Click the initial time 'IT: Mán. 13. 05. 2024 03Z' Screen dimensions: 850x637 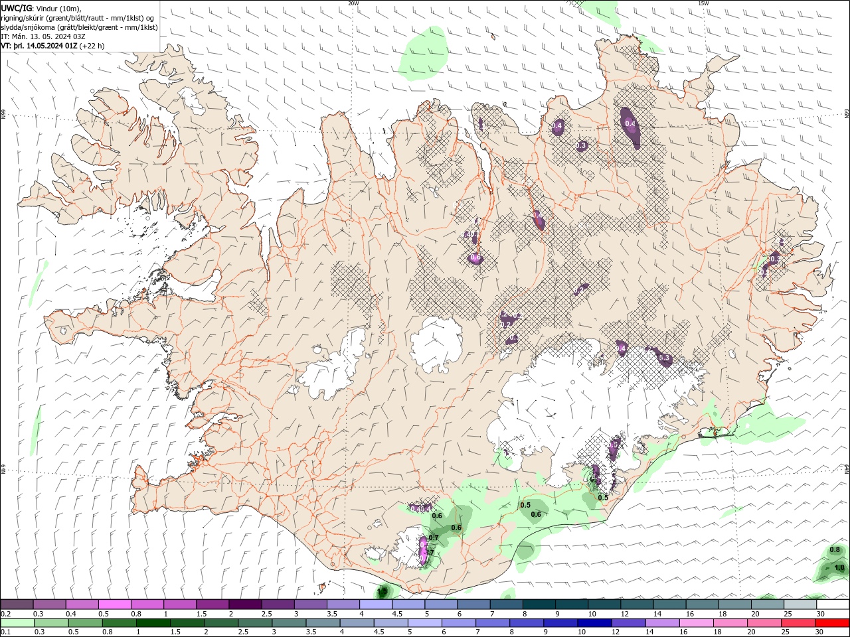[x=42, y=36]
